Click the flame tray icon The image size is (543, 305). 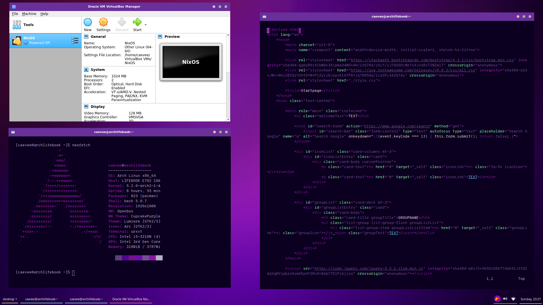pos(497,299)
